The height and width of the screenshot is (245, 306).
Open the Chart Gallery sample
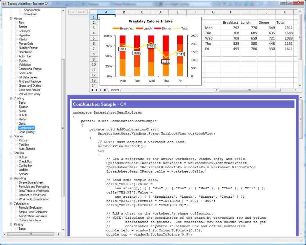27,132
